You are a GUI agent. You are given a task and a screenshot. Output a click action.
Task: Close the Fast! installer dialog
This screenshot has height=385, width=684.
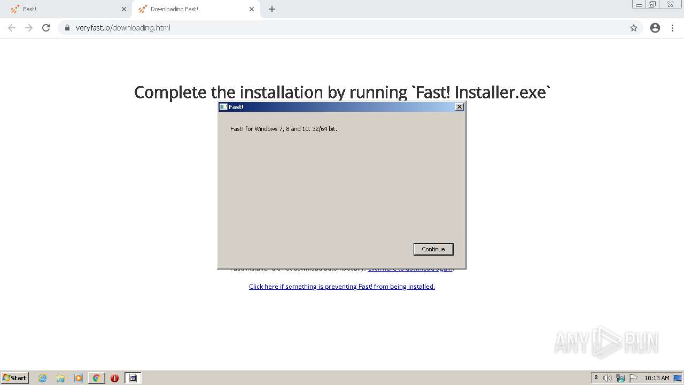[459, 107]
